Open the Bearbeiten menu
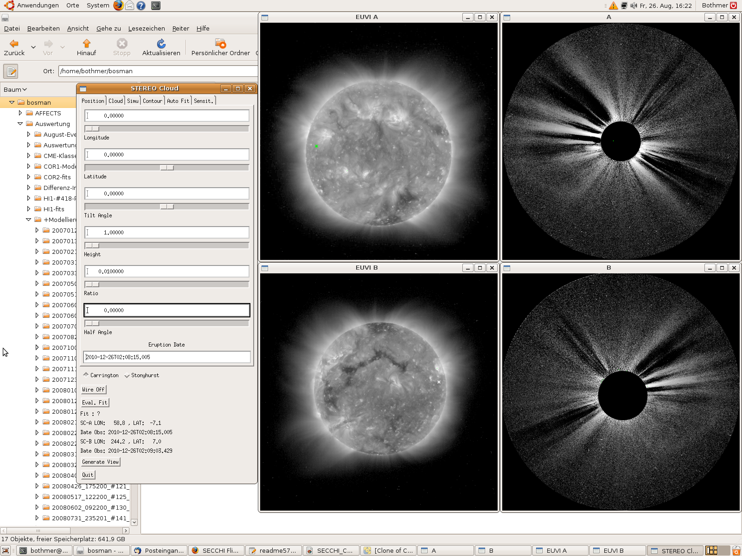Image resolution: width=742 pixels, height=556 pixels. (44, 28)
